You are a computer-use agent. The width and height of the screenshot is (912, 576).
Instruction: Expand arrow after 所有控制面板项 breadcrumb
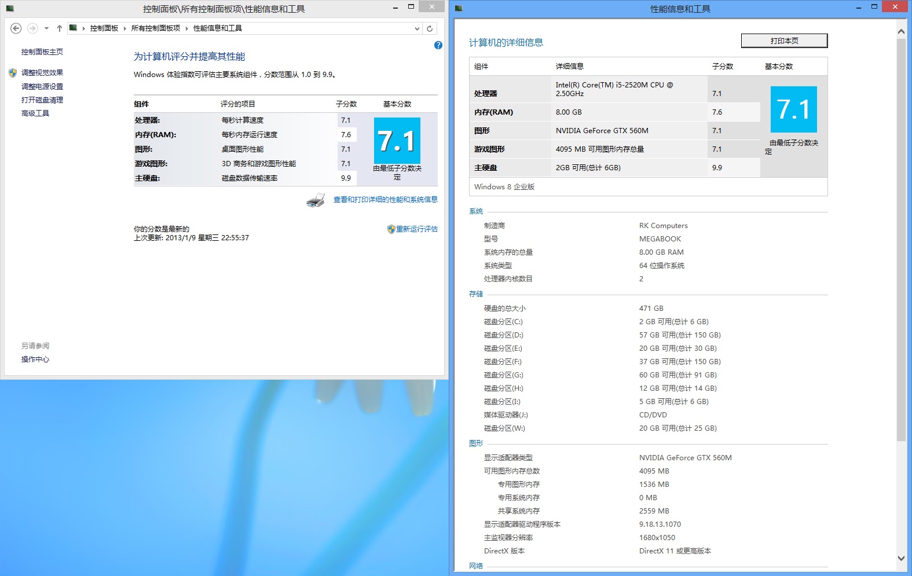click(186, 28)
